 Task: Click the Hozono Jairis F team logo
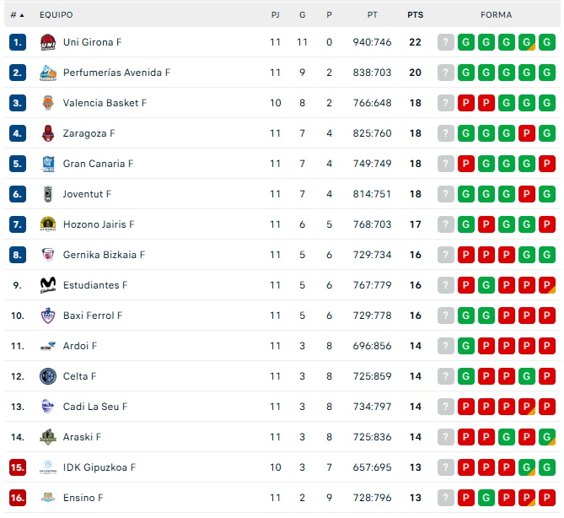(x=47, y=224)
